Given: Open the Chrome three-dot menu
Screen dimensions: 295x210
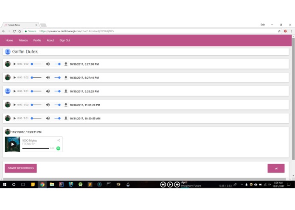Looking at the screenshot, I should tap(292, 31).
